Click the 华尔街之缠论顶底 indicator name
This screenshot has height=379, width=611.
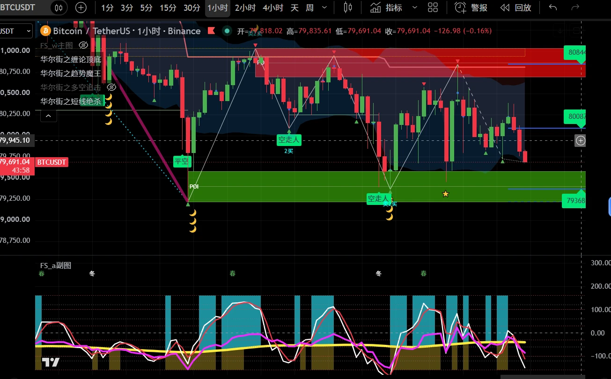71,59
